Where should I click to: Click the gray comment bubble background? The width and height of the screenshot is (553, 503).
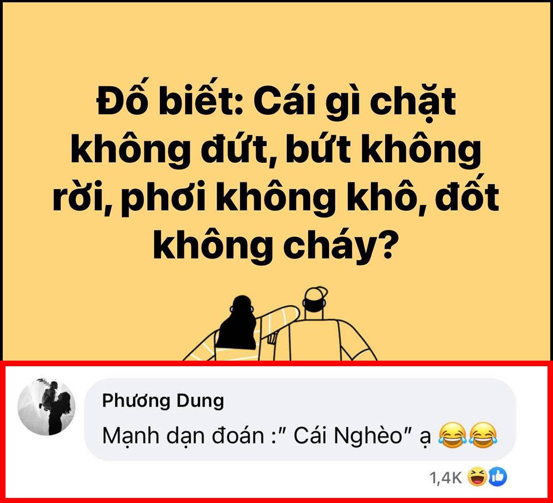coord(300,420)
